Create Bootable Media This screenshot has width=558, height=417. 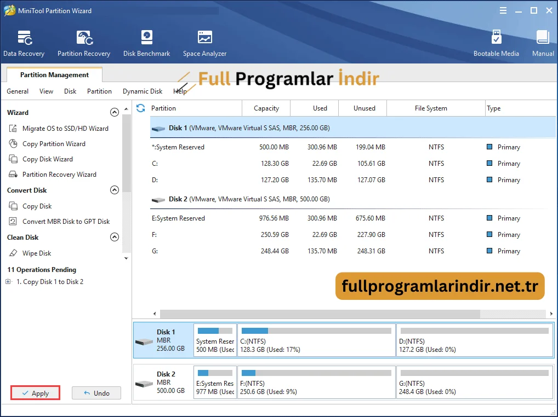point(496,43)
